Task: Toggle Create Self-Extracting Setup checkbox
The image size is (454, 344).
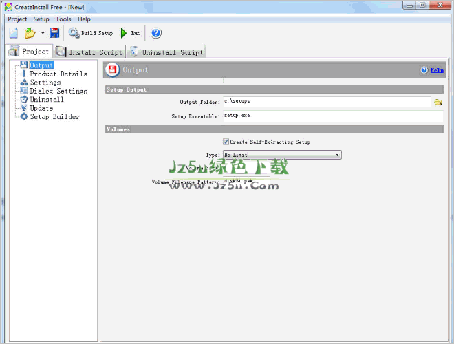Action: point(226,142)
